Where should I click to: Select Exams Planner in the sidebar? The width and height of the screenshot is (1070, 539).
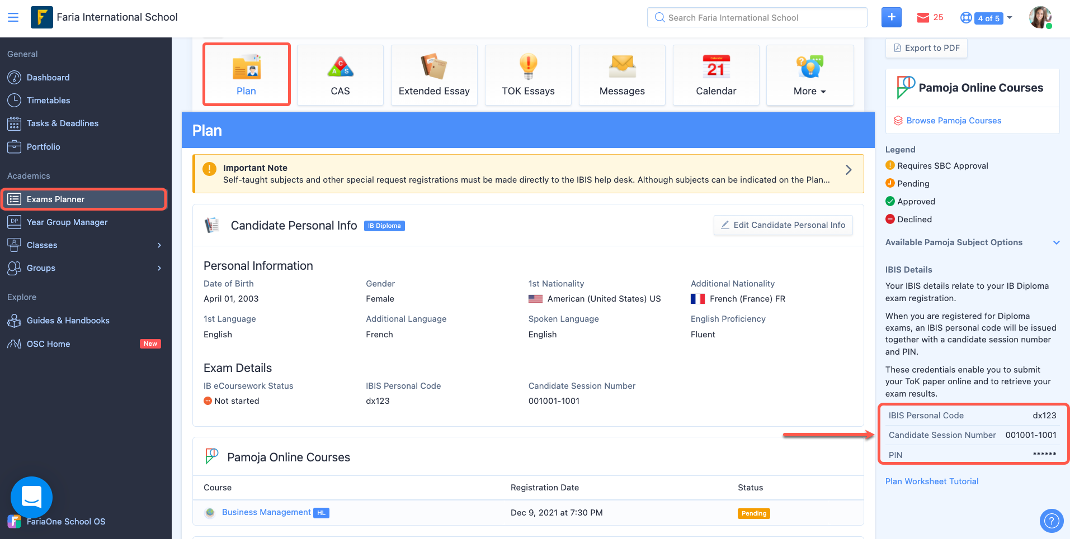84,199
